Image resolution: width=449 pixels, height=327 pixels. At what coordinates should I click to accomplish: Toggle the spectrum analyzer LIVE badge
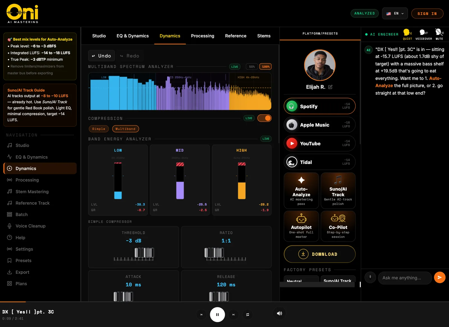(235, 67)
